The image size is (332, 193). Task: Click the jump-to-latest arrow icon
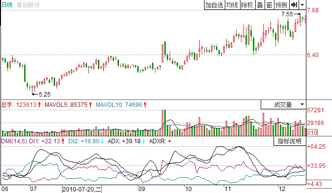point(294,4)
